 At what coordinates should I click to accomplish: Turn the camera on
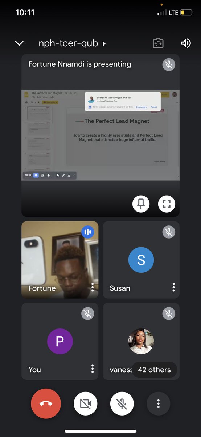pos(85,403)
